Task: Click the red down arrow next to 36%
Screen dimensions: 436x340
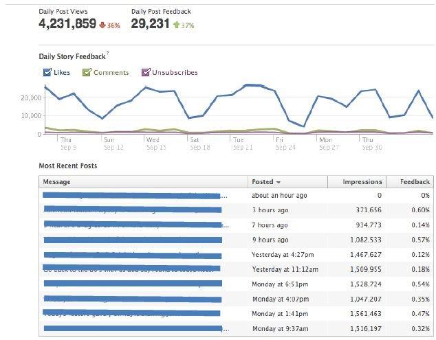Action: 102,25
